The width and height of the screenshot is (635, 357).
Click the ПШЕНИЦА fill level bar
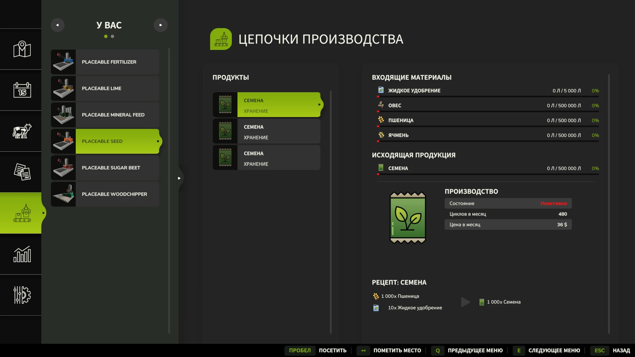[x=488, y=126]
